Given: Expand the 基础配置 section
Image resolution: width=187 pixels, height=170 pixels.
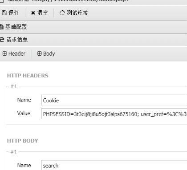Looking at the screenshot, I should [x=93, y=27].
